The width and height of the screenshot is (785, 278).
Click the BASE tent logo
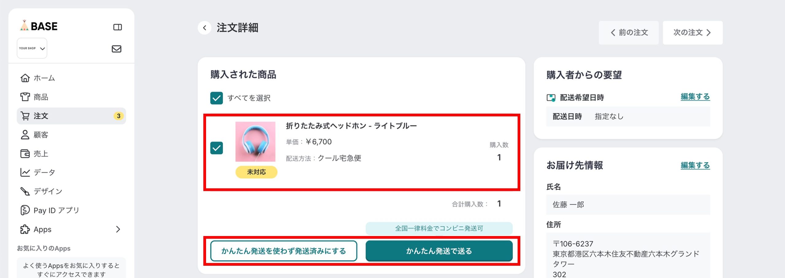25,26
